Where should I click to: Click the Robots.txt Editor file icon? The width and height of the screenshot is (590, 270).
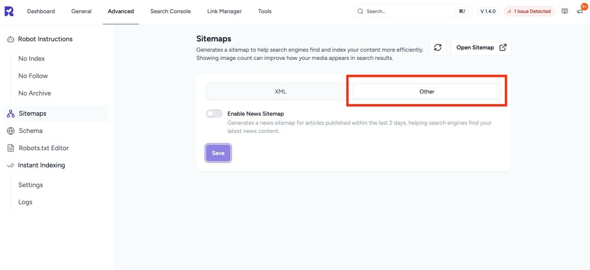coord(10,148)
